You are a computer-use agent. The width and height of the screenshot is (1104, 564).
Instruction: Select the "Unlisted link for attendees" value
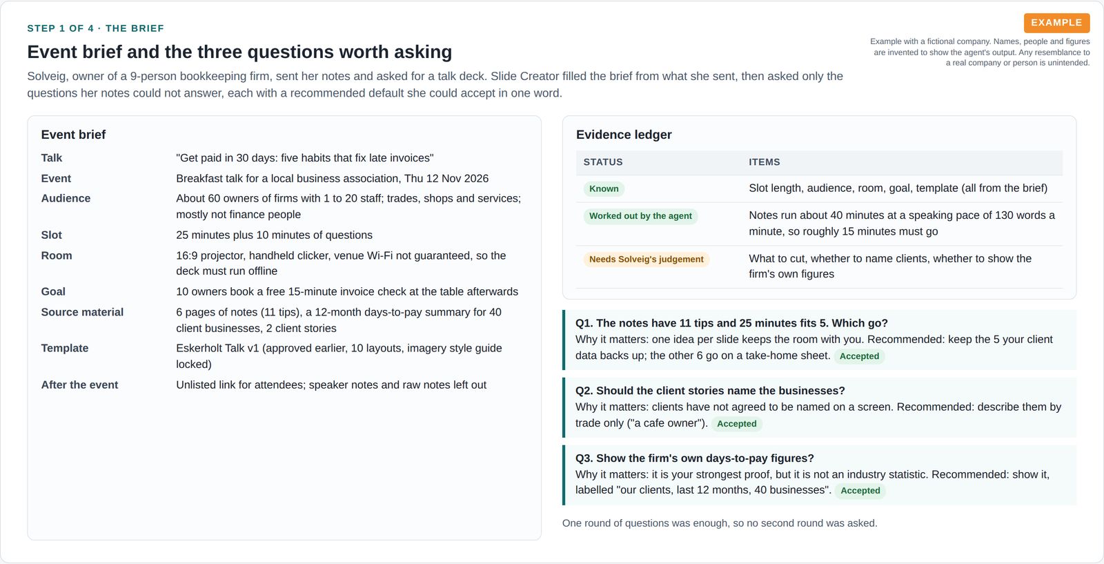pos(331,385)
